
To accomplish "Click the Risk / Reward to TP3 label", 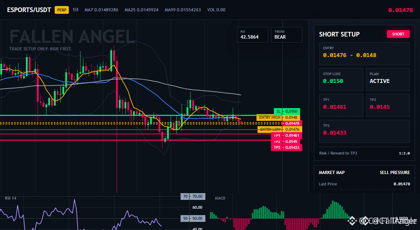I will (338, 153).
